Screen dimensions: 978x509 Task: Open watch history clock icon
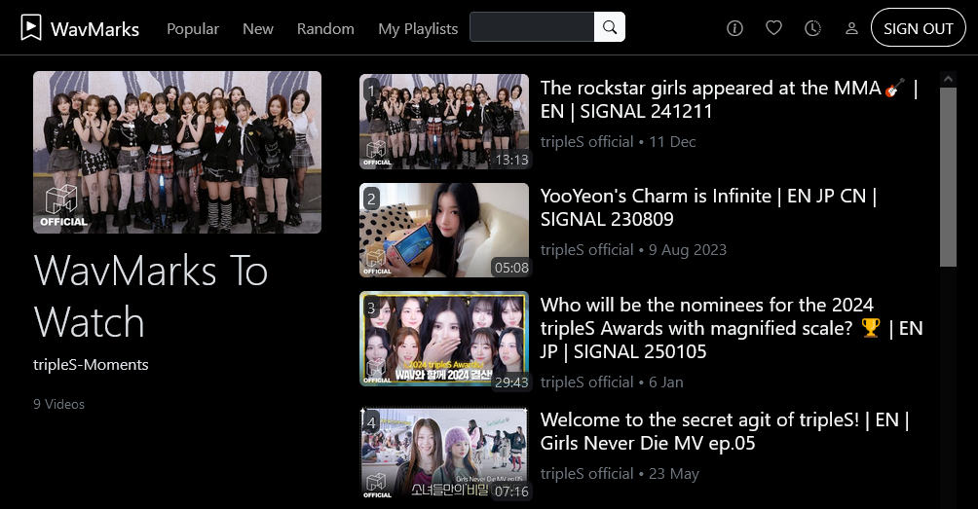(x=812, y=28)
